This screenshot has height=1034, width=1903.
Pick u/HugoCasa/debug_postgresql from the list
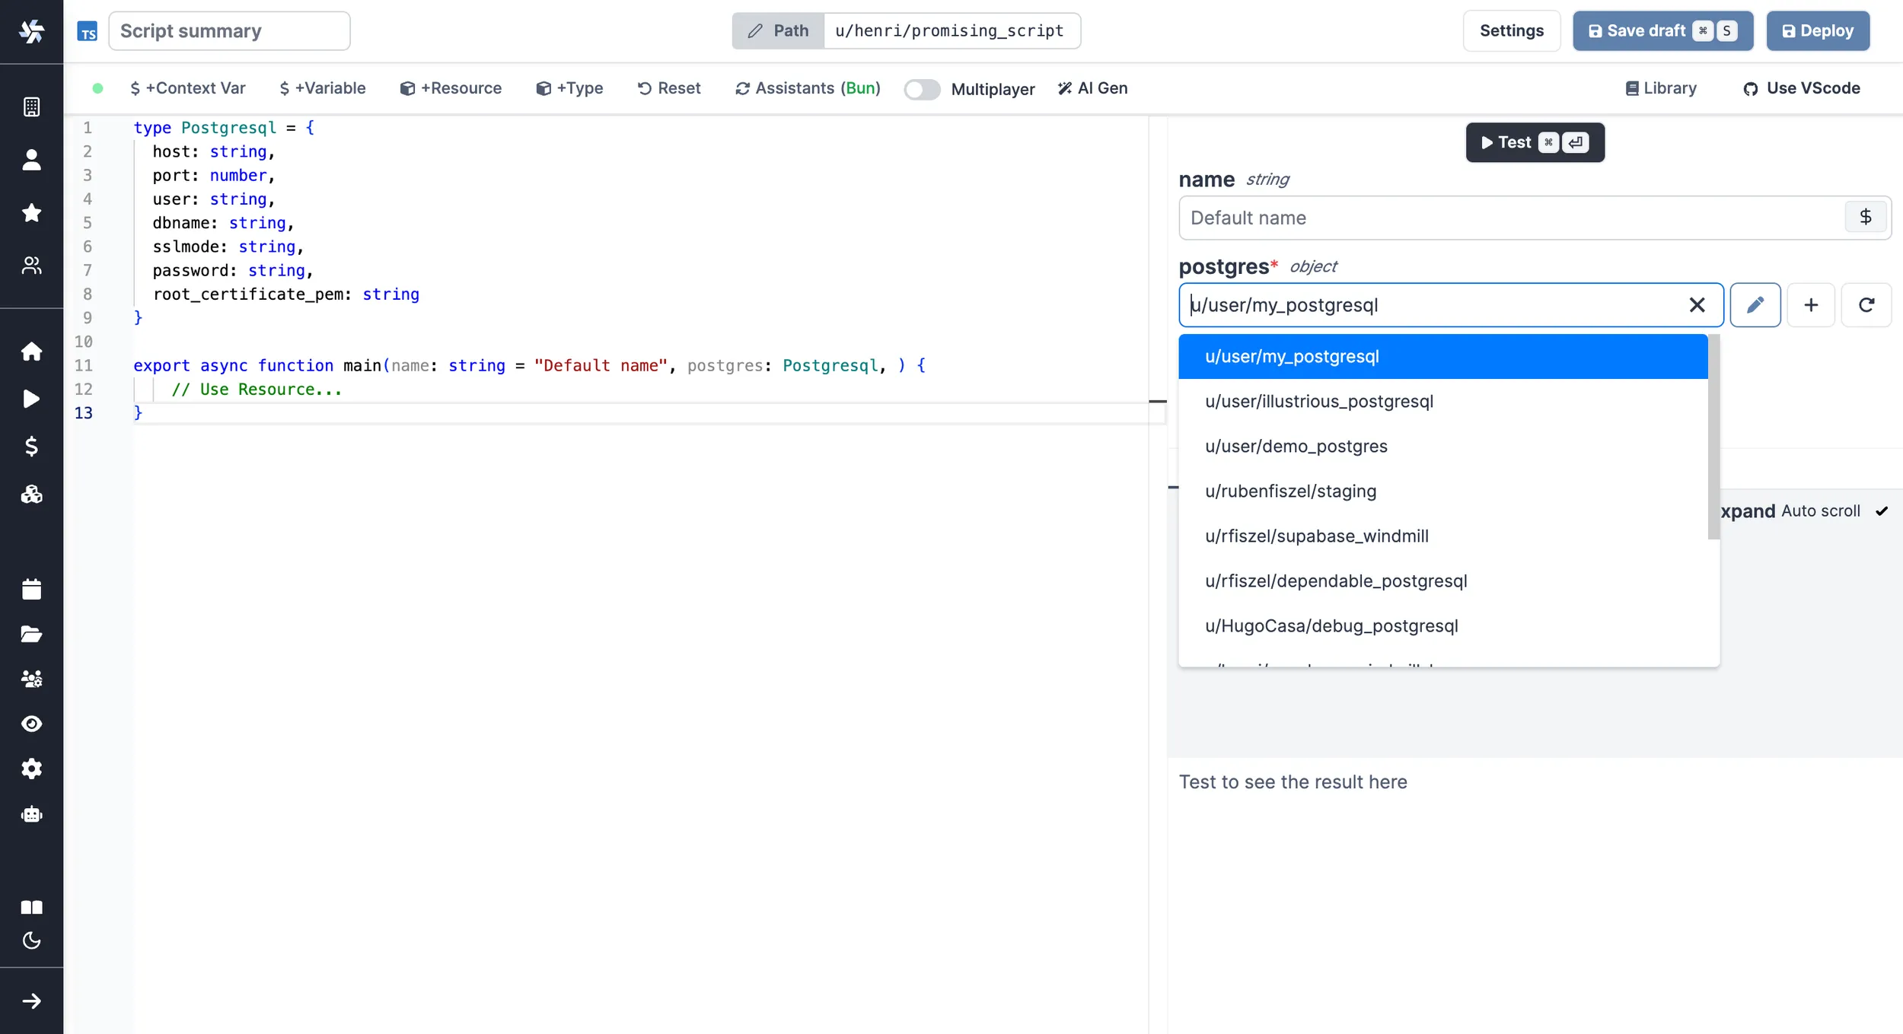(x=1331, y=626)
